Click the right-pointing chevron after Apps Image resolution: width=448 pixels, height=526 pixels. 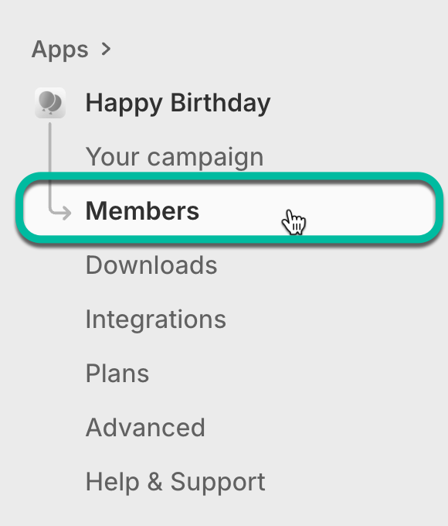(x=107, y=50)
